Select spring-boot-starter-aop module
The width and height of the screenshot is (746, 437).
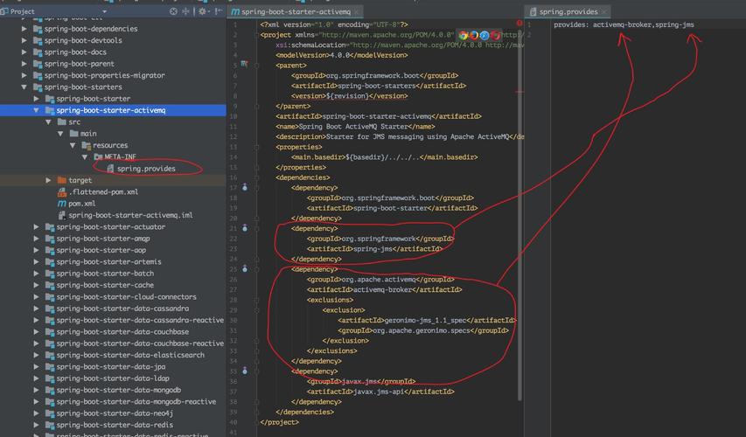101,250
